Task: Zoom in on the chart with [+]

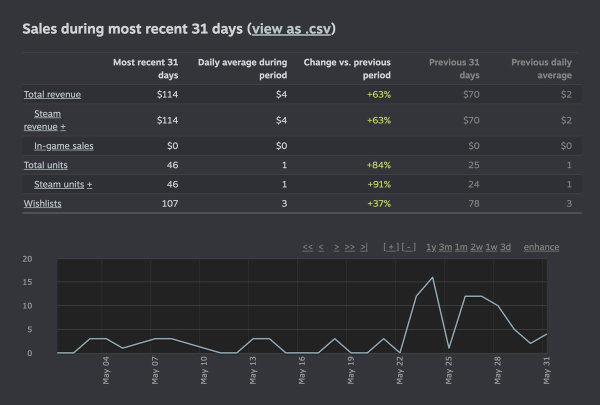Action: (x=390, y=246)
